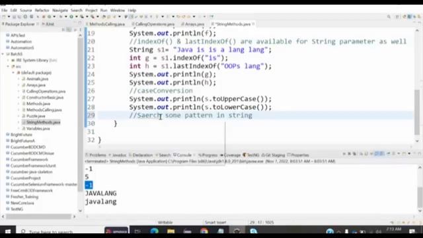Click the Writable status bar entry
This screenshot has width=423, height=238.
click(x=165, y=223)
